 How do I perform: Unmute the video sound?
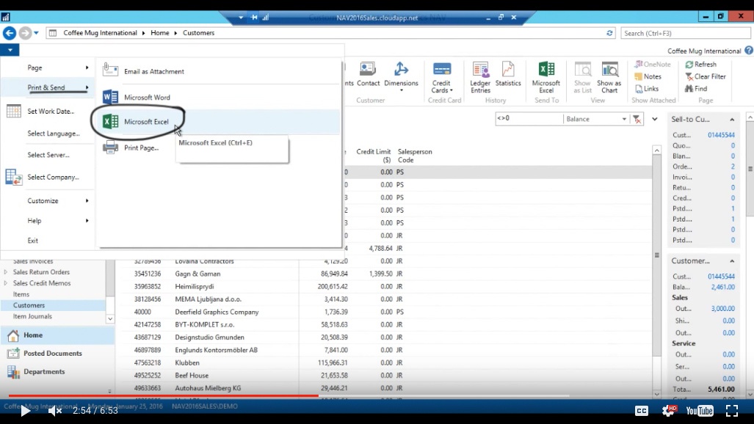click(55, 411)
